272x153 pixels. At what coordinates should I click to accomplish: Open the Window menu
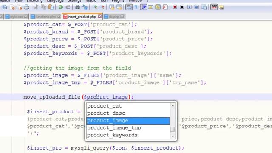[136, 1]
